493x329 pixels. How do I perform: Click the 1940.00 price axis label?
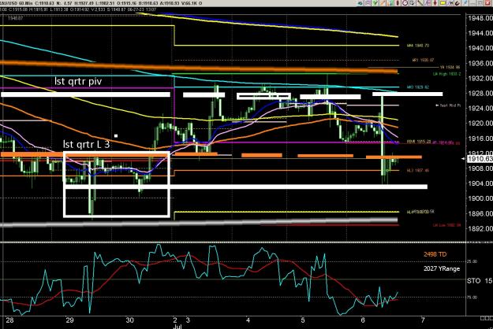click(480, 48)
